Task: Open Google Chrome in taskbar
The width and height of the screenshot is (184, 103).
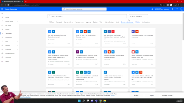Action: click(x=101, y=101)
